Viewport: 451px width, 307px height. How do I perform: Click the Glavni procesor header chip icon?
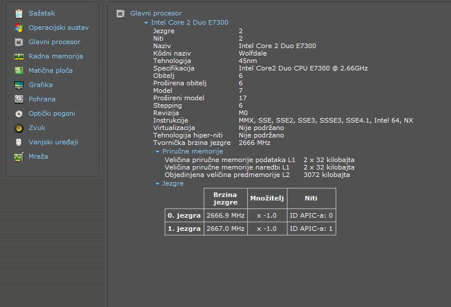tap(120, 13)
